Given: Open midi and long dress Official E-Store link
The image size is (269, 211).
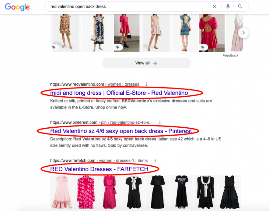Looking at the screenshot, I should 119,93.
